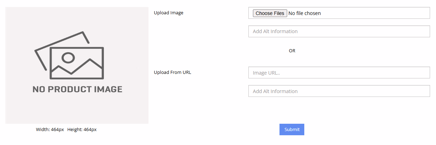Click Add Alt Information field below file chooser
Image resolution: width=436 pixels, height=145 pixels.
point(339,31)
